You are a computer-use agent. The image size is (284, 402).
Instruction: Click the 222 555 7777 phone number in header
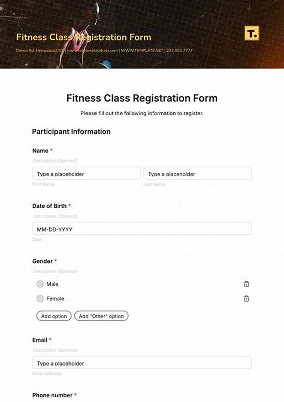(x=178, y=49)
